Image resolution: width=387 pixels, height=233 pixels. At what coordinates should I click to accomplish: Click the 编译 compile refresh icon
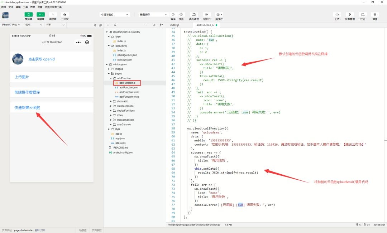tap(173, 15)
